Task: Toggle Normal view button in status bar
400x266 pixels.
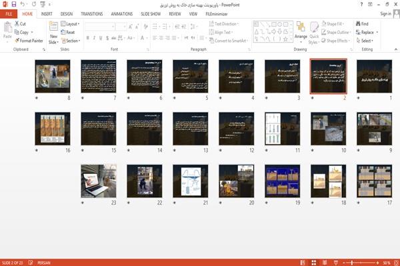Action: [x=303, y=263]
